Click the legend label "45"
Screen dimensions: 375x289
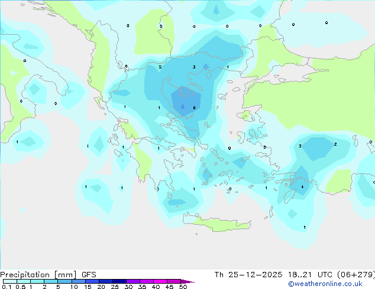pyautogui.click(x=169, y=287)
